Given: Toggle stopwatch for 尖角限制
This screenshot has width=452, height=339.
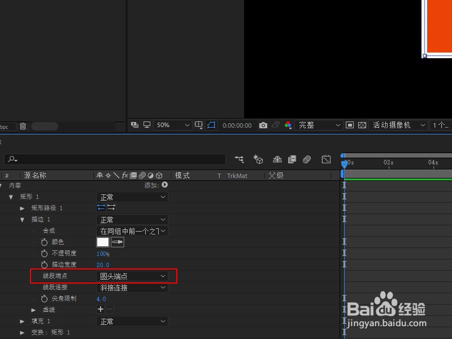Looking at the screenshot, I should pyautogui.click(x=44, y=299).
